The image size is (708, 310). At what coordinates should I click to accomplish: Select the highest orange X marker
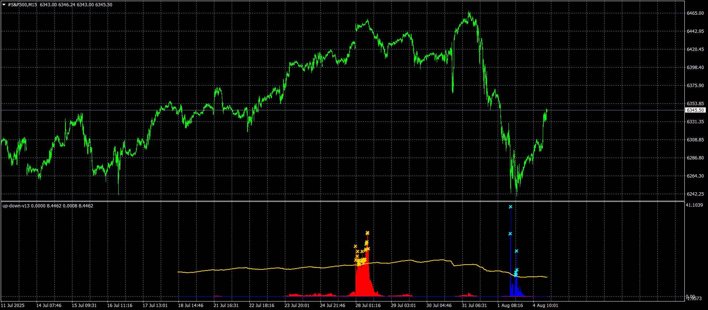(x=367, y=233)
